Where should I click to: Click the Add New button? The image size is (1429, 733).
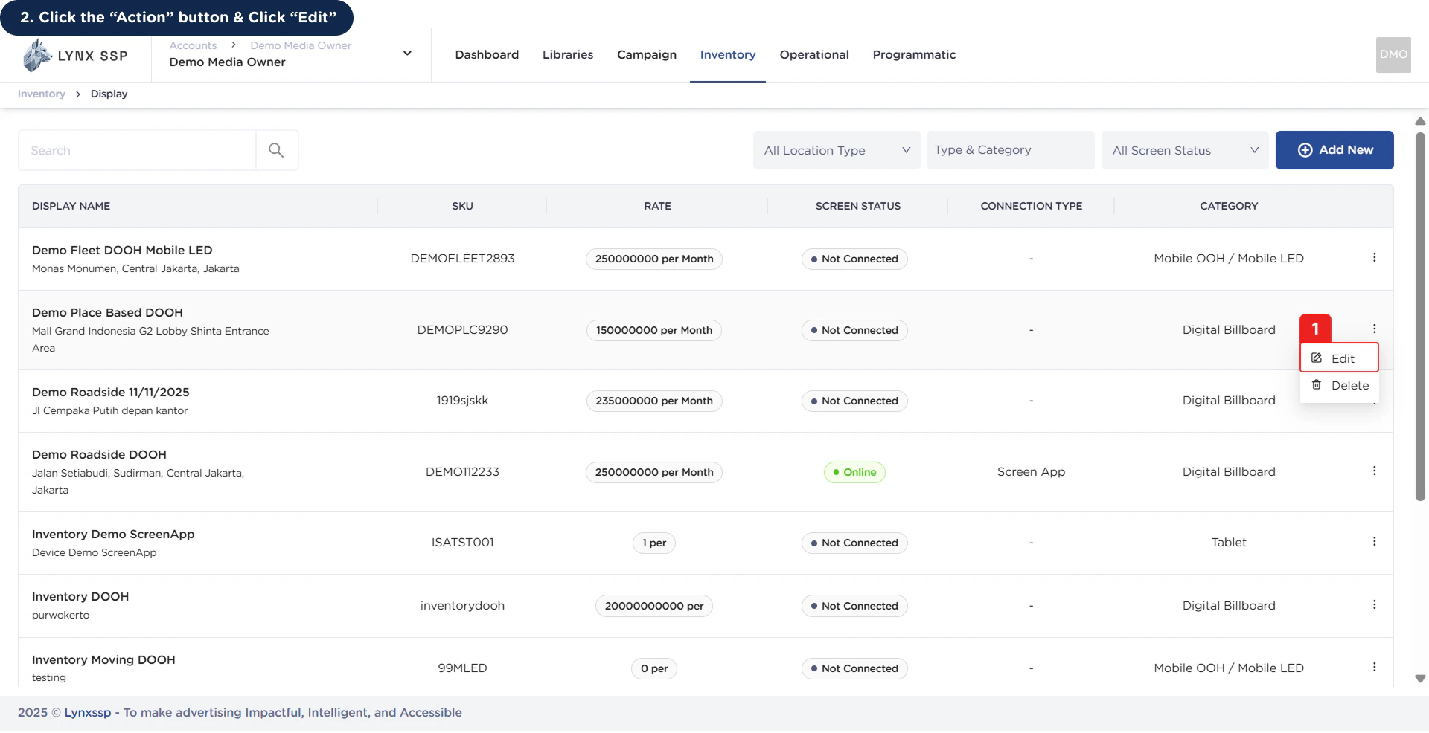click(1334, 150)
